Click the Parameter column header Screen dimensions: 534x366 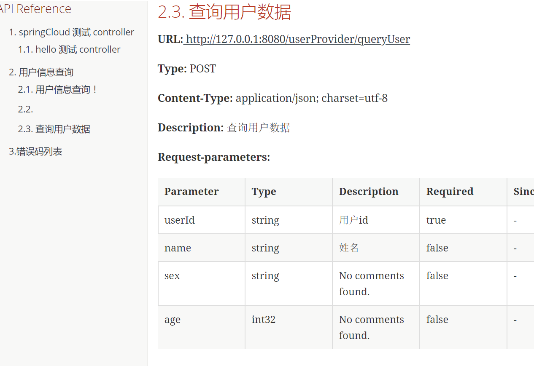(191, 192)
